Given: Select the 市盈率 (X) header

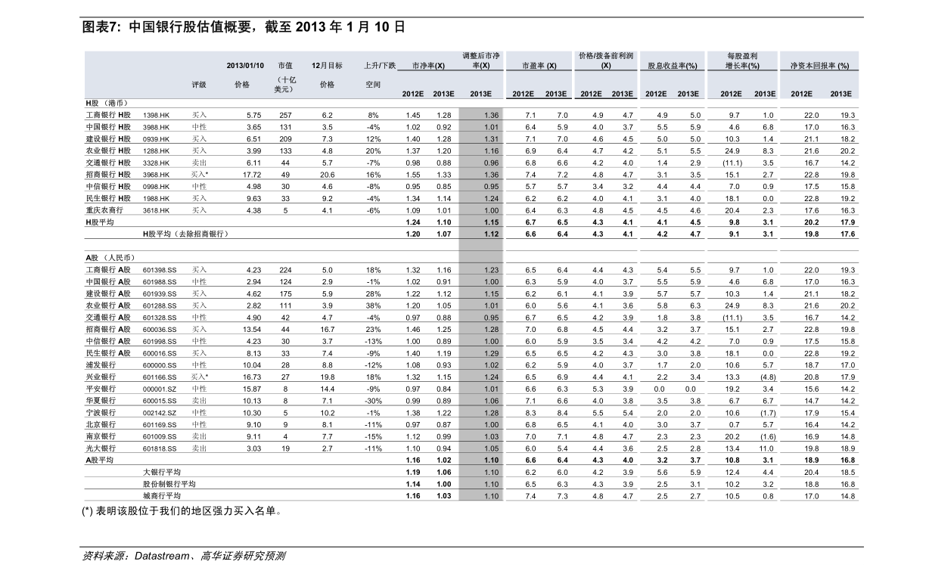Looking at the screenshot, I should (x=539, y=66).
